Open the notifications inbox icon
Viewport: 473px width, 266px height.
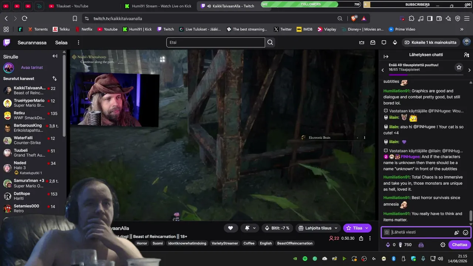click(x=373, y=42)
